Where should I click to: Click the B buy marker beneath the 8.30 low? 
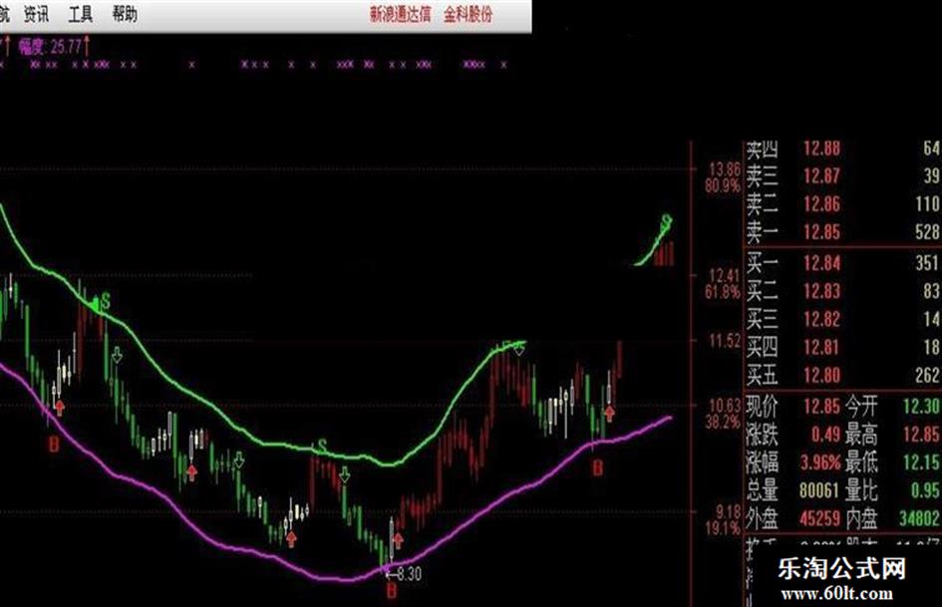[x=392, y=591]
